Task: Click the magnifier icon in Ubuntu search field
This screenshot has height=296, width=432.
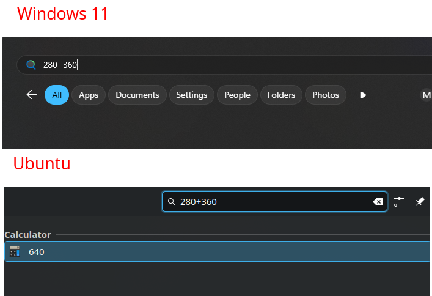Action: tap(171, 202)
